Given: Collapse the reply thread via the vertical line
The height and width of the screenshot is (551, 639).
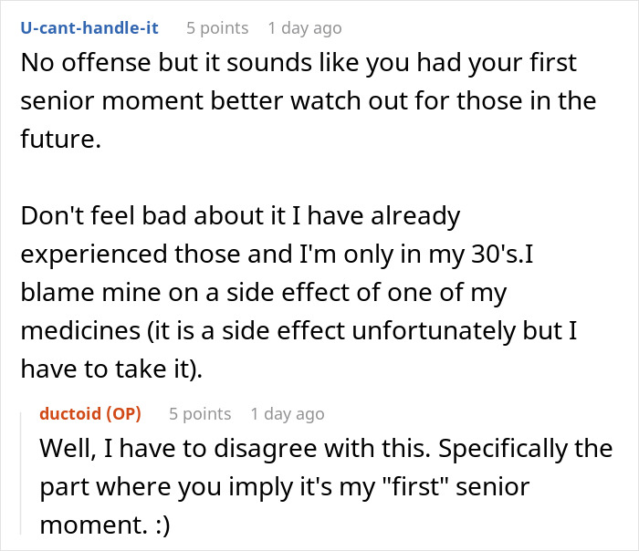Looking at the screenshot, I should (21, 473).
